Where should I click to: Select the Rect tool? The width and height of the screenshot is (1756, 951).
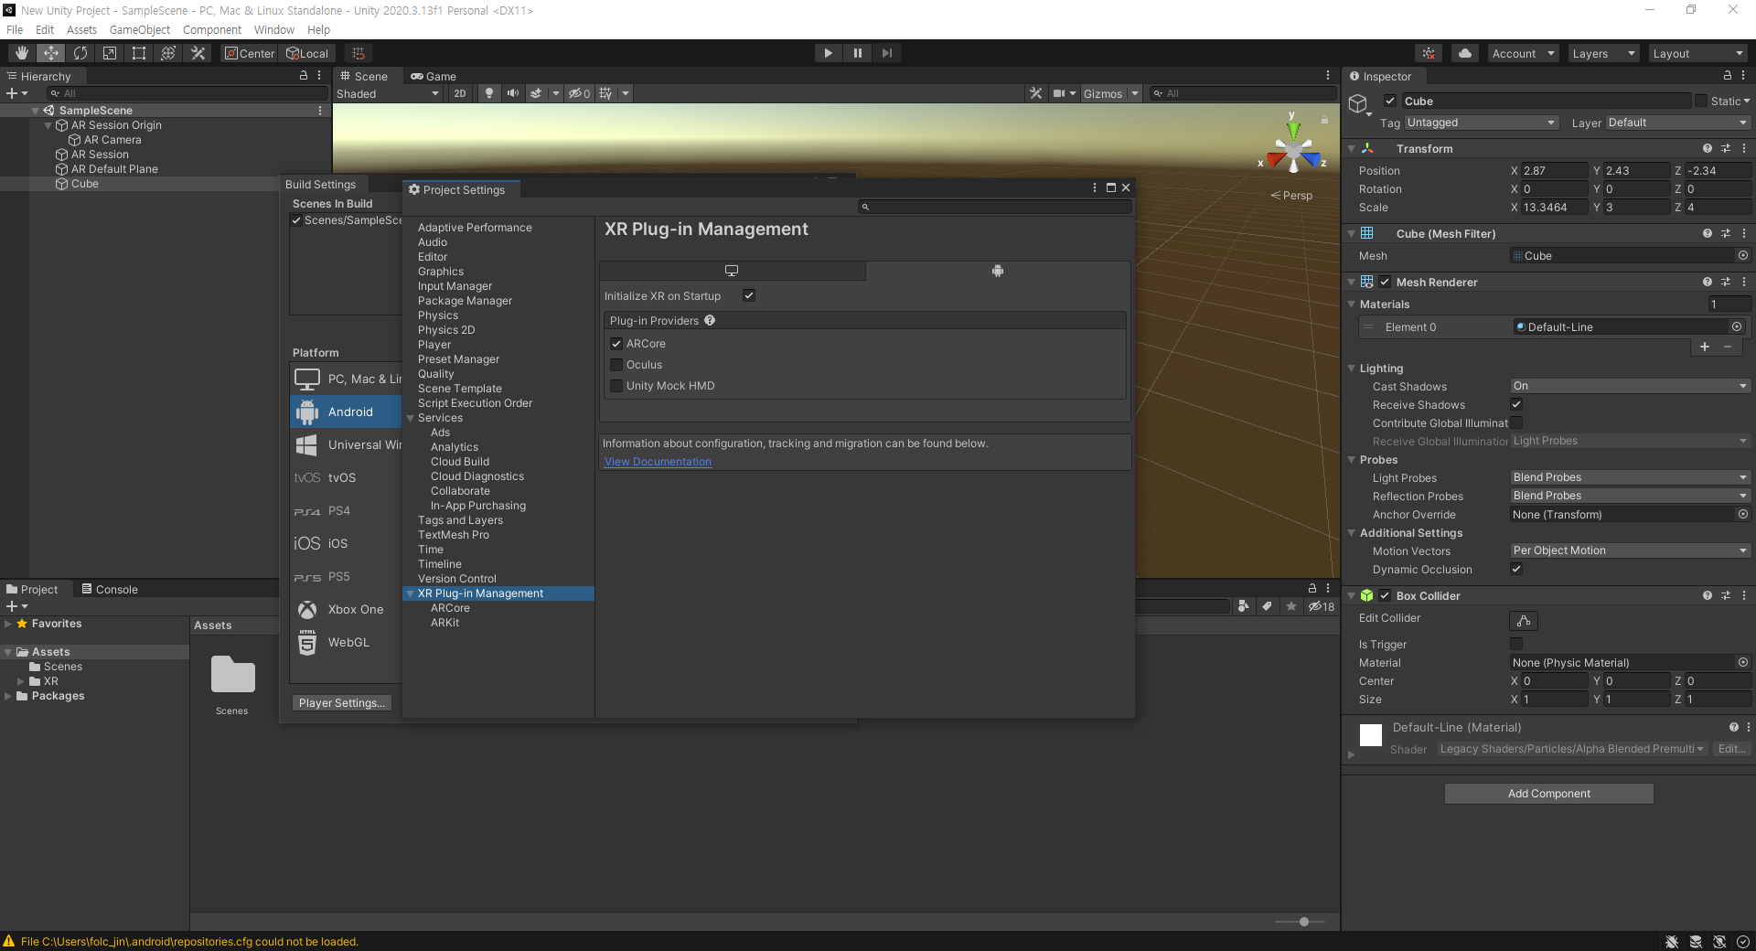point(139,53)
